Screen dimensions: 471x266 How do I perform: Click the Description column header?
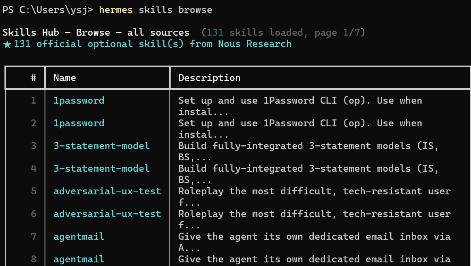(x=210, y=78)
